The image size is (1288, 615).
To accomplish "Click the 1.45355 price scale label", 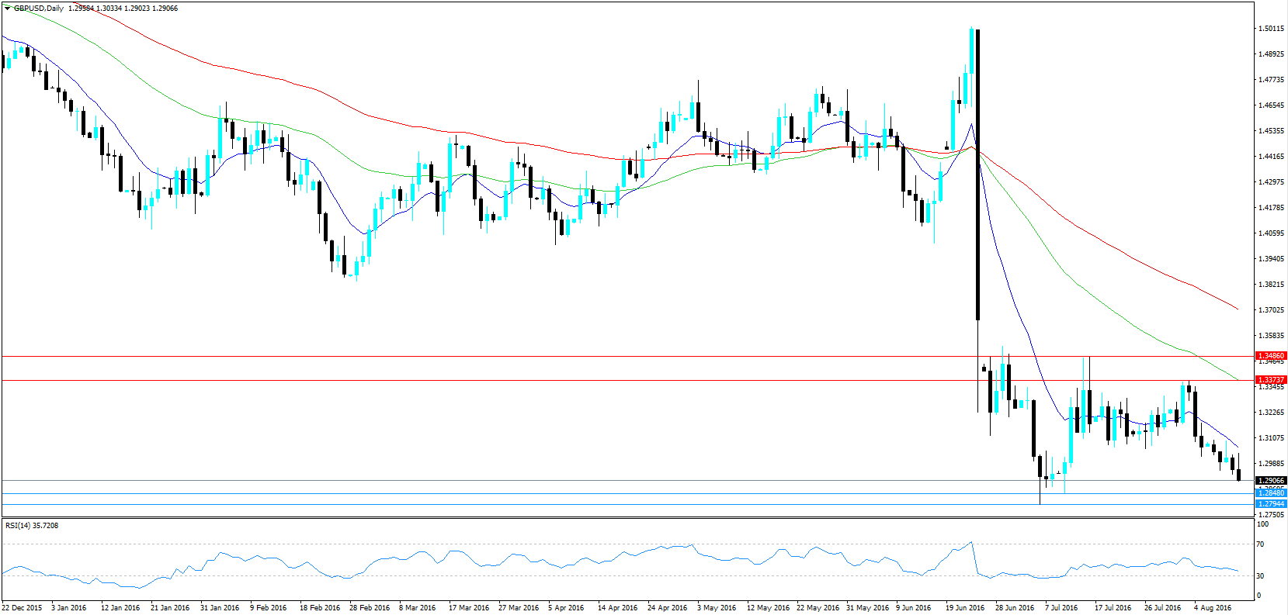I will (x=1271, y=131).
